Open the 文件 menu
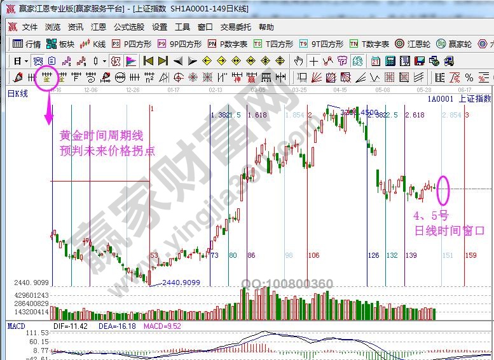 (x=30, y=27)
